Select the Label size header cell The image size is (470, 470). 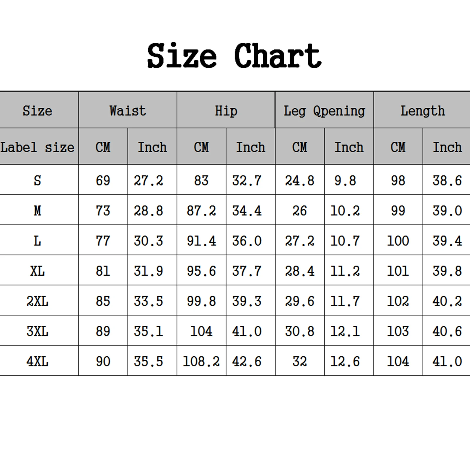pos(37,147)
